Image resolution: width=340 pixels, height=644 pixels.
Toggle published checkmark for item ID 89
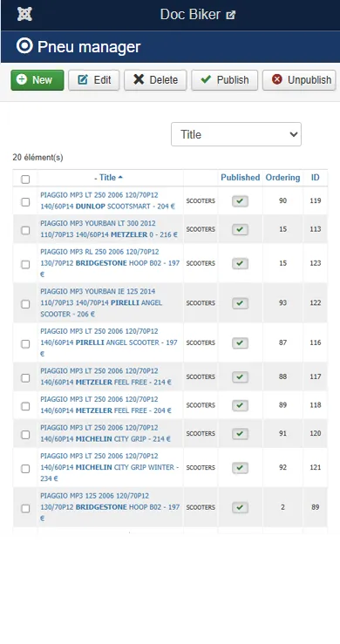[x=240, y=508]
